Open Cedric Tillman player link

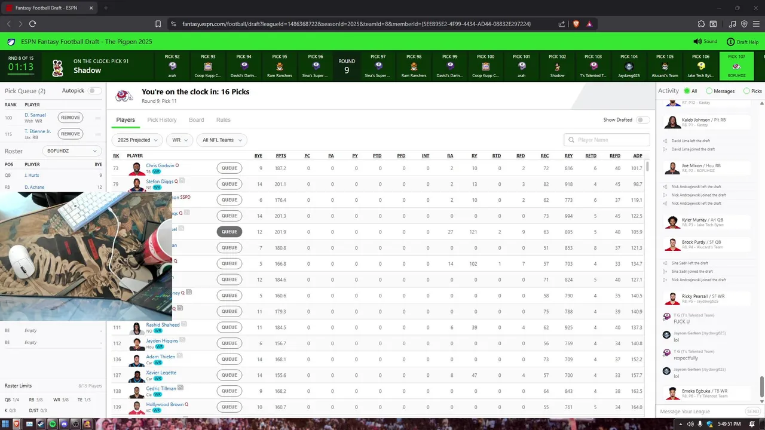tap(161, 388)
